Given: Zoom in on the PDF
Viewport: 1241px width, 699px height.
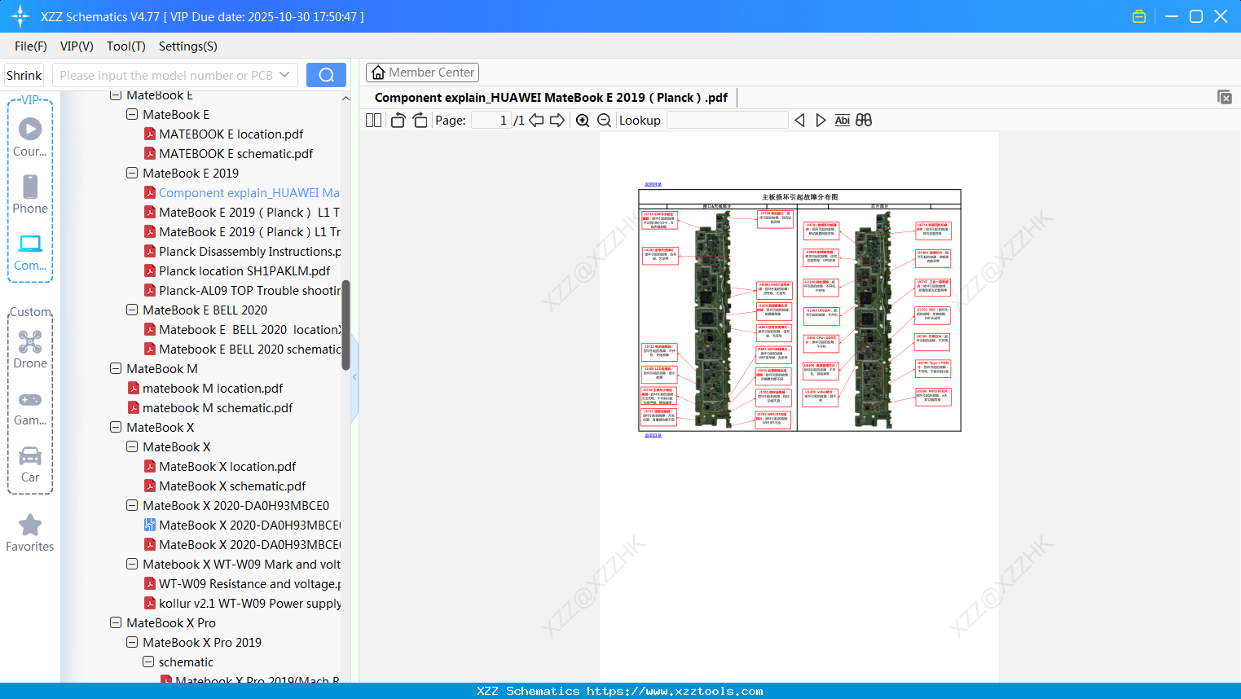Looking at the screenshot, I should (x=583, y=120).
